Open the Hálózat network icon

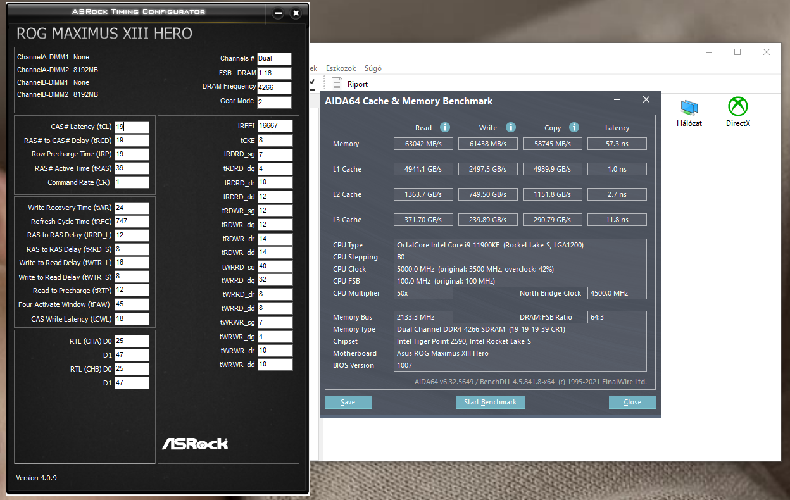[689, 113]
